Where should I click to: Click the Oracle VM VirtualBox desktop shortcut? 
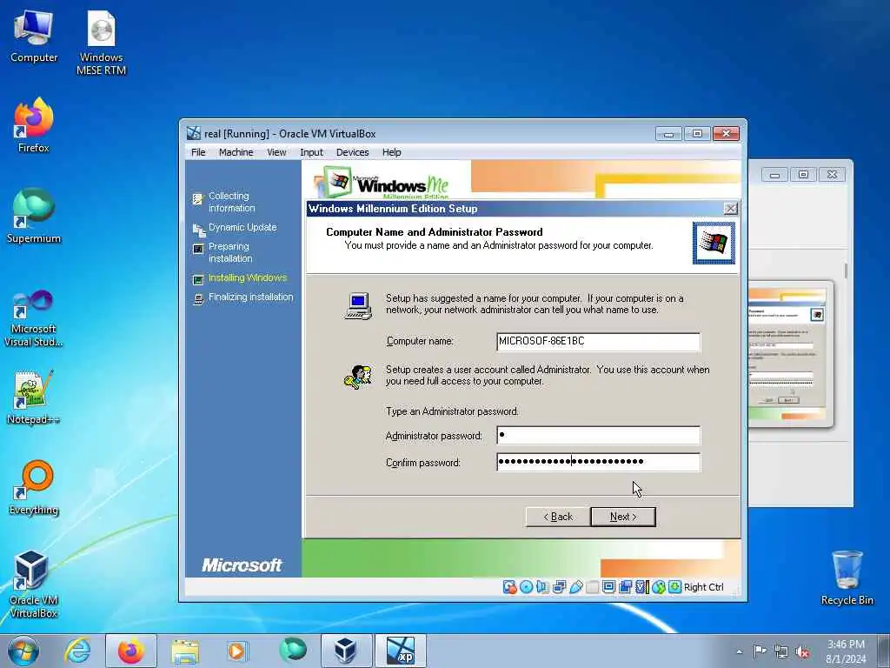[34, 584]
